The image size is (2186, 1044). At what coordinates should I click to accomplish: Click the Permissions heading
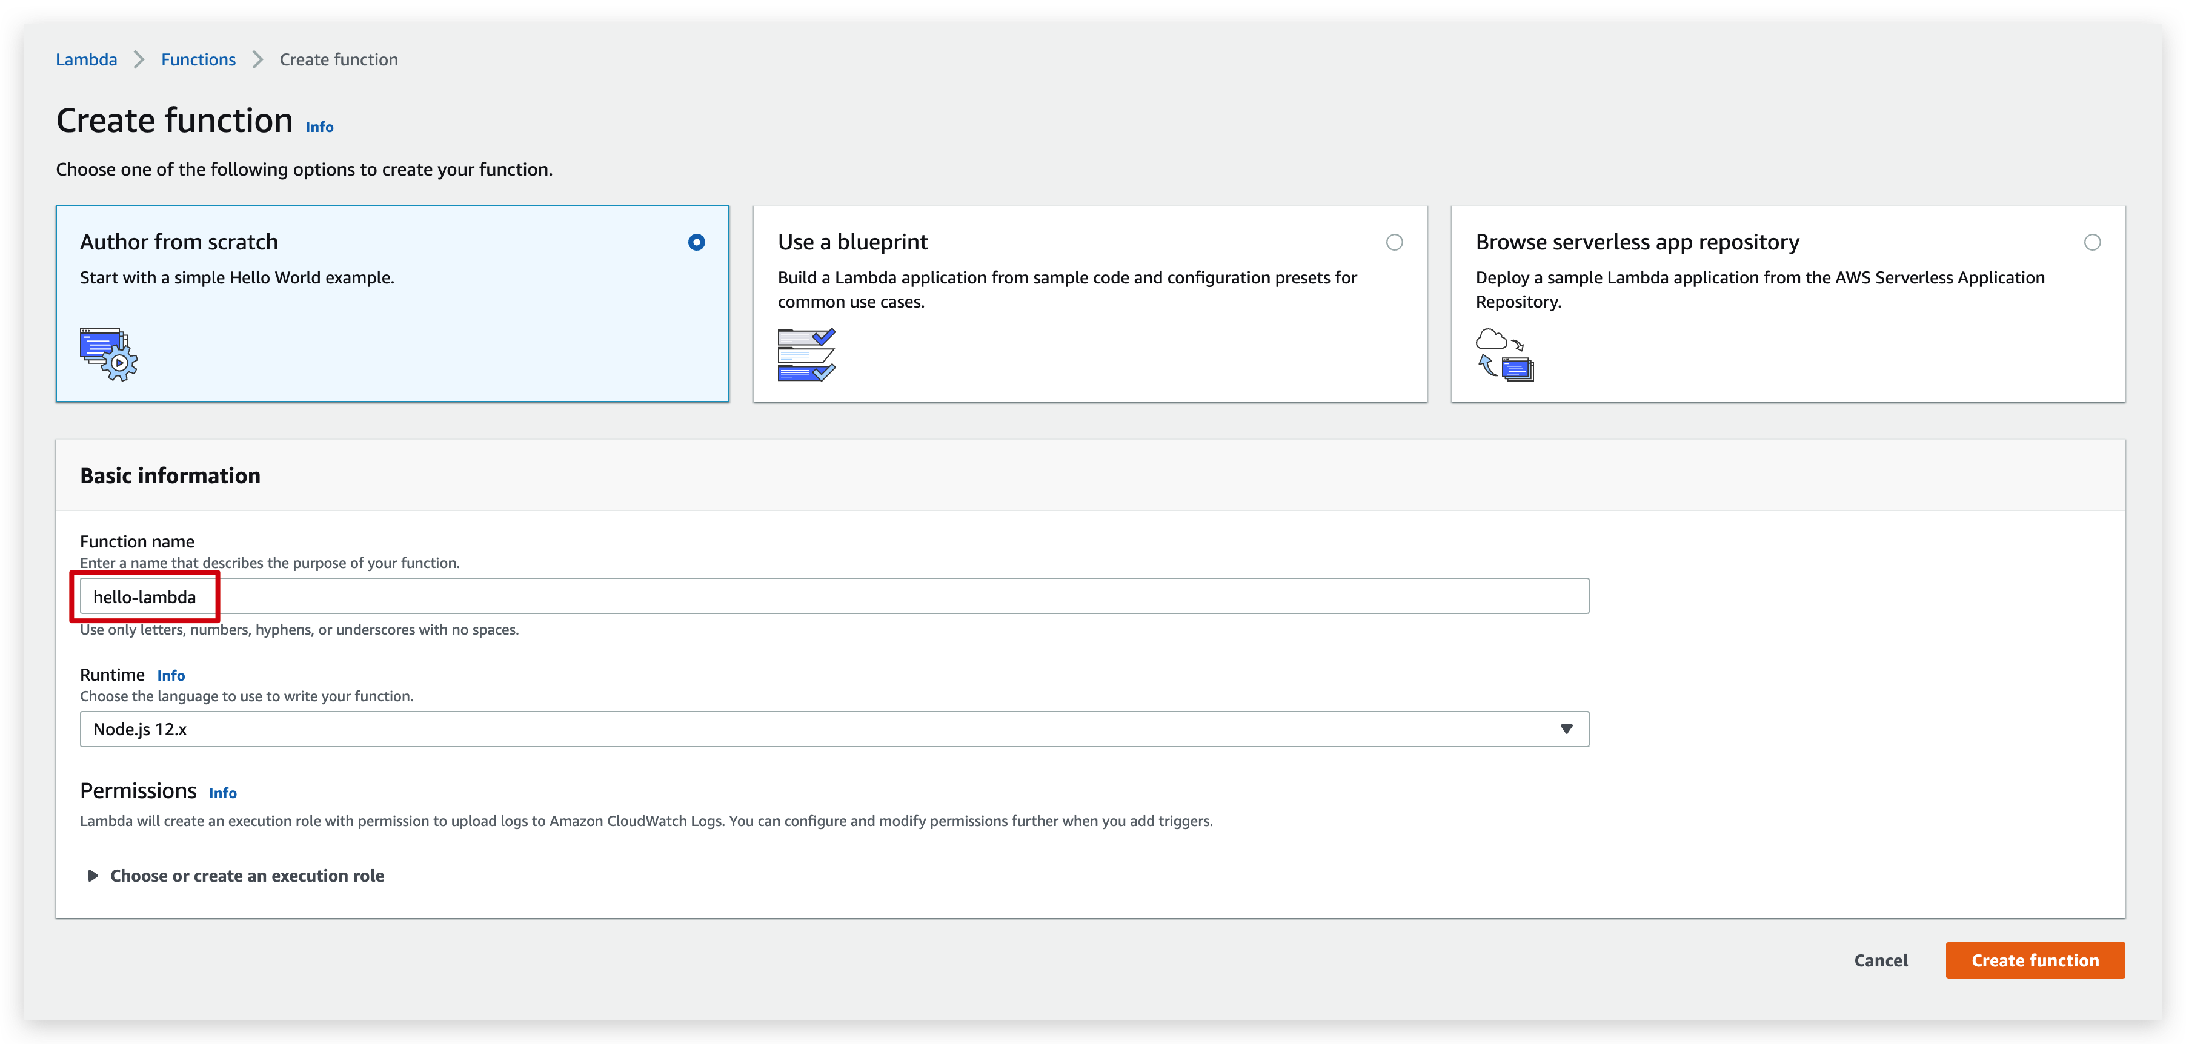[x=138, y=791]
